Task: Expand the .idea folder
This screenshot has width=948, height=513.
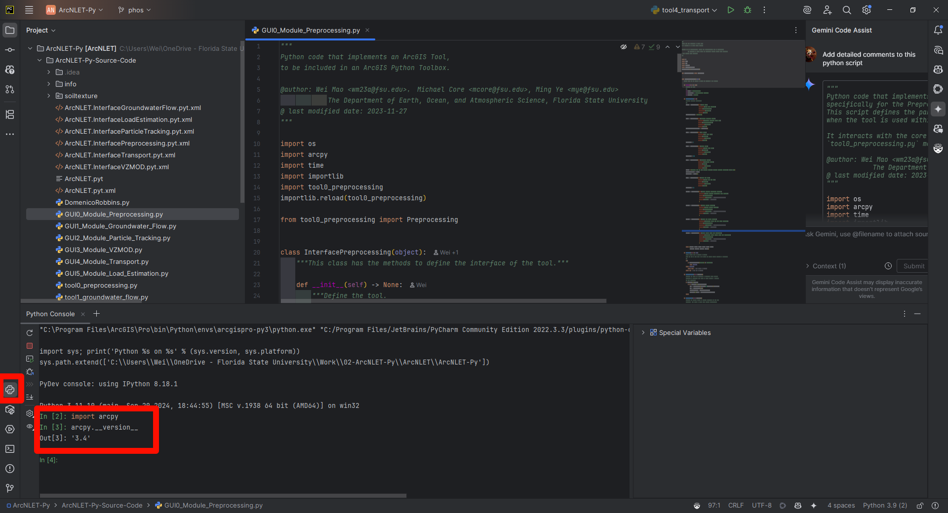Action: click(x=49, y=72)
